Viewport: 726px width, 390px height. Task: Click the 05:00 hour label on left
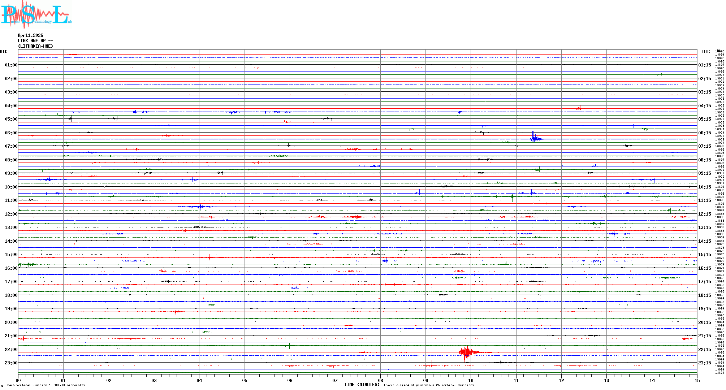11,119
